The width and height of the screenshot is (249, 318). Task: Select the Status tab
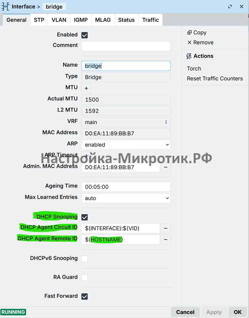click(126, 20)
